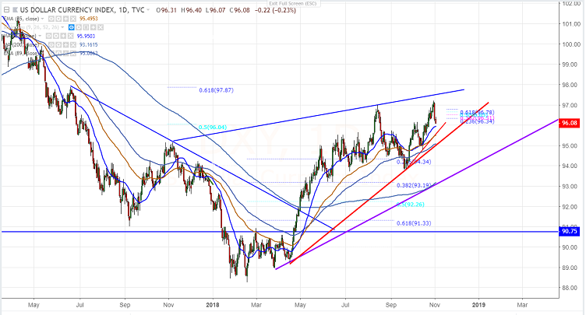Open settings for EMA (89, close)
586x315 pixels.
coord(58,53)
